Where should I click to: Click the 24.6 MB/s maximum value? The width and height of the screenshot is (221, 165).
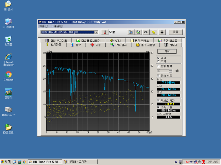169,89
